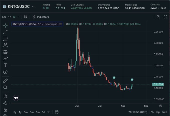Toggle the magnet snapping mode
This screenshot has height=116, width=170.
pyautogui.click(x=5, y=96)
